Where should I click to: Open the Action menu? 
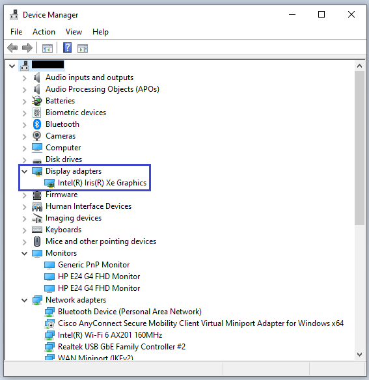pyautogui.click(x=44, y=32)
